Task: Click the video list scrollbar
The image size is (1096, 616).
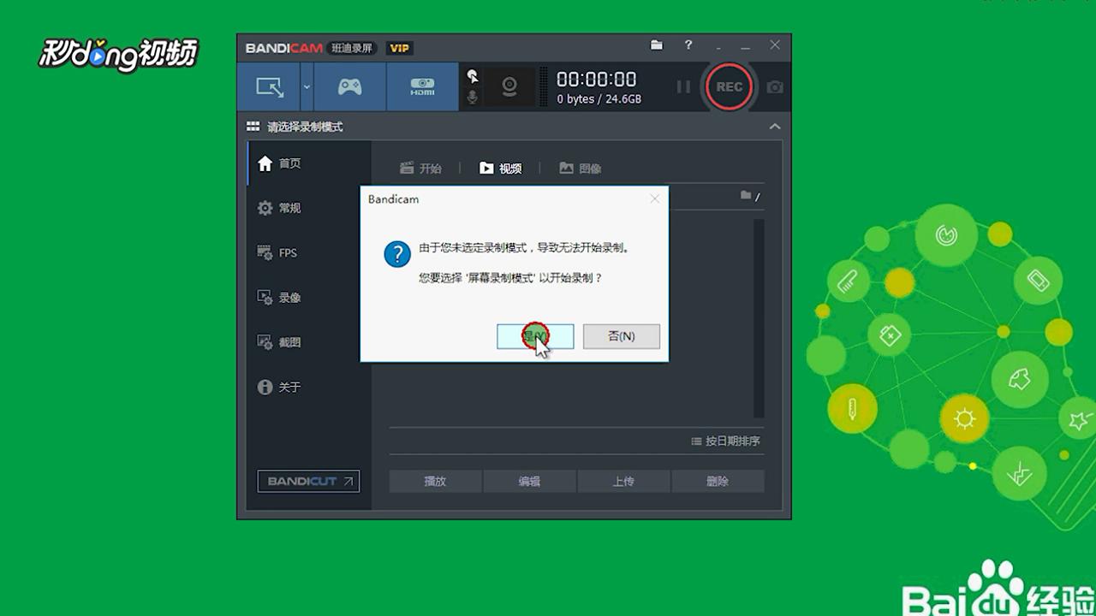Action: click(759, 318)
